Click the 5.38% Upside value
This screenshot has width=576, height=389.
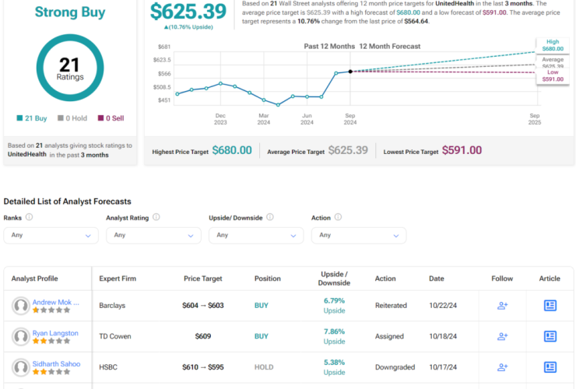334,367
